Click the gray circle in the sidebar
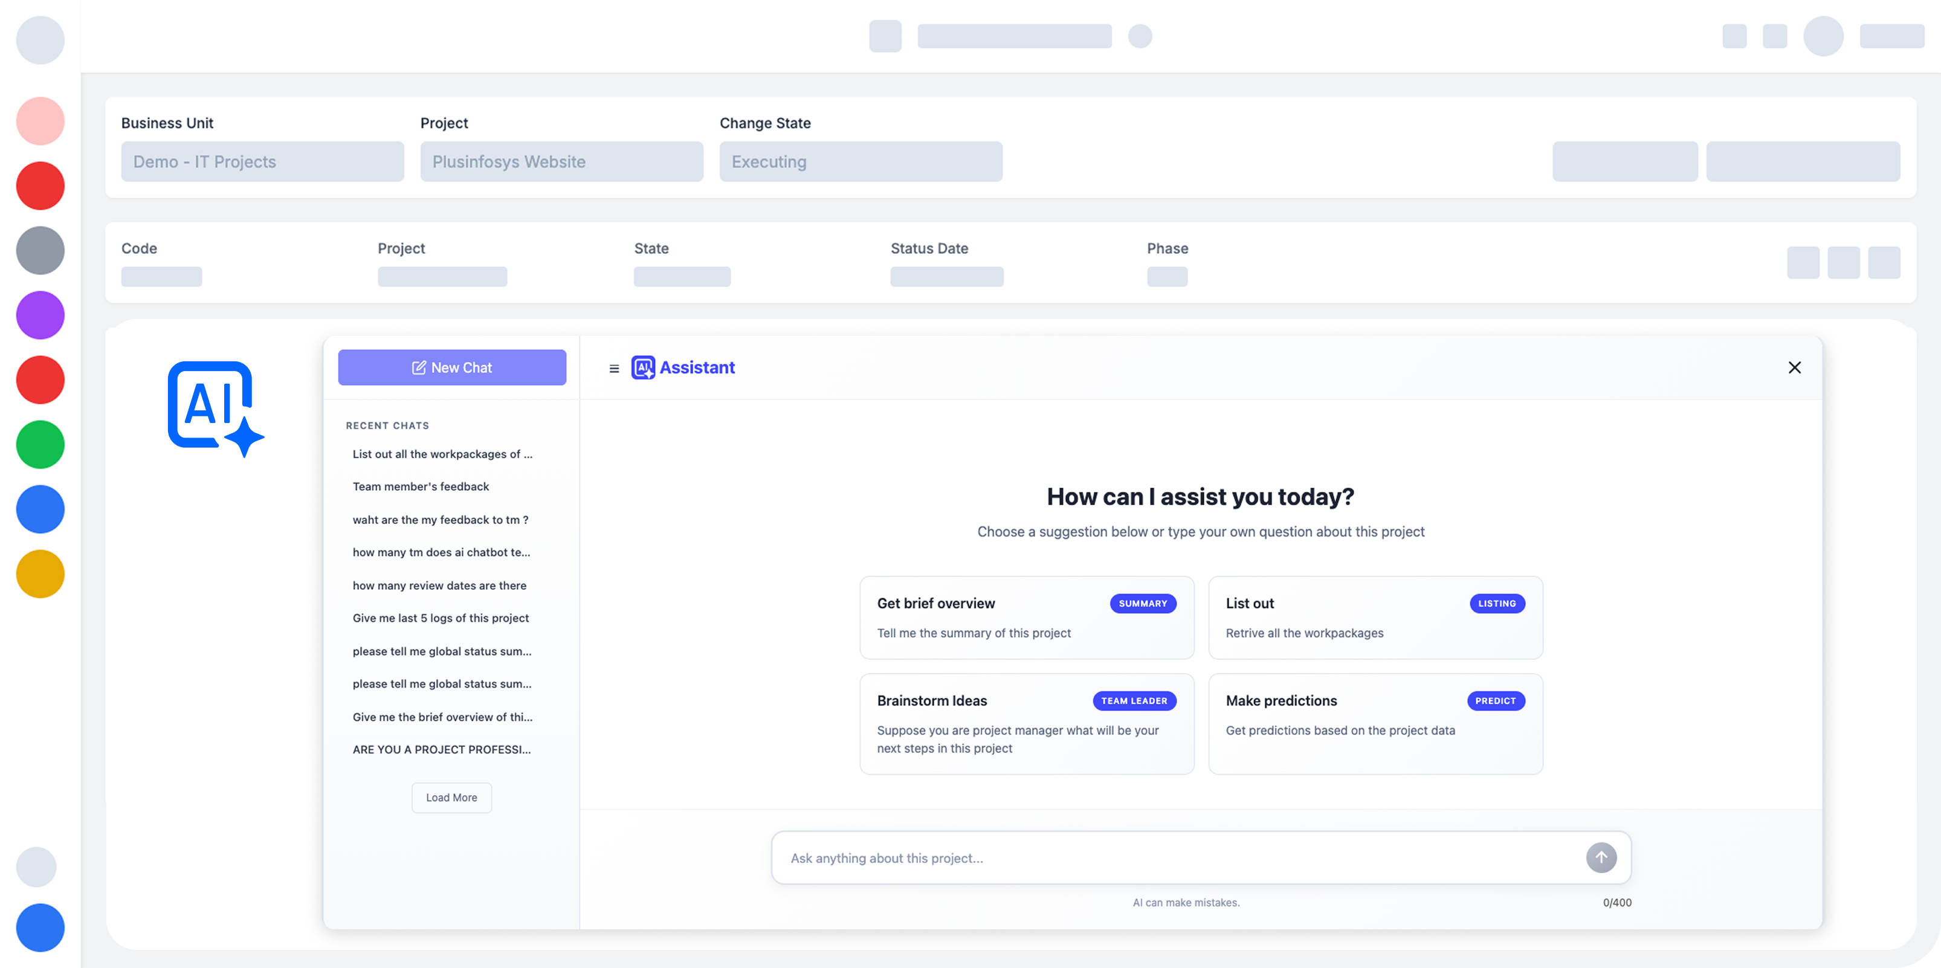 tap(40, 250)
